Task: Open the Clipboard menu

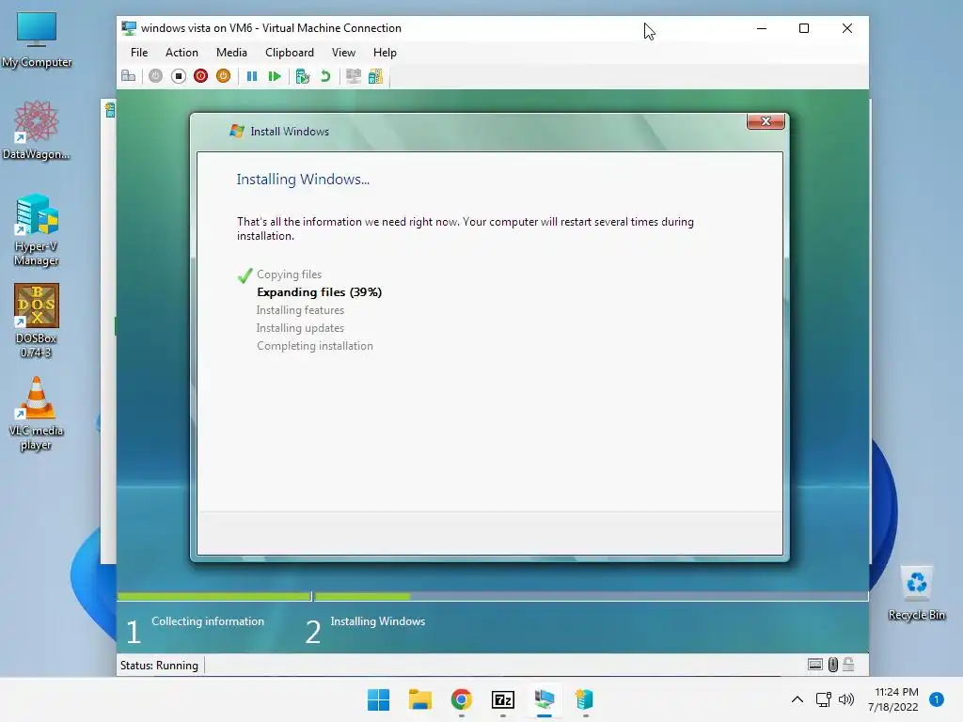Action: coord(290,53)
